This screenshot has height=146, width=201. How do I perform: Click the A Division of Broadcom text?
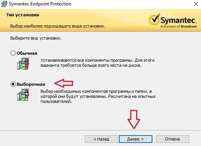point(178,26)
